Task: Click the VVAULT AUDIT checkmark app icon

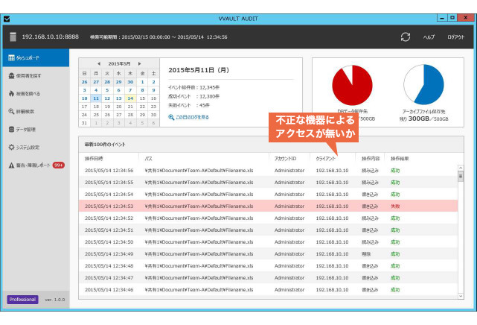Action: (x=7, y=19)
